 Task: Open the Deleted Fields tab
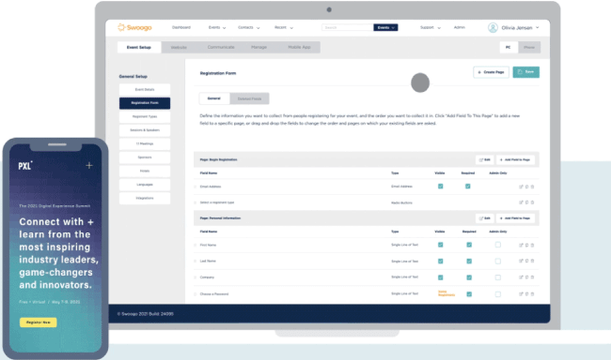[249, 98]
